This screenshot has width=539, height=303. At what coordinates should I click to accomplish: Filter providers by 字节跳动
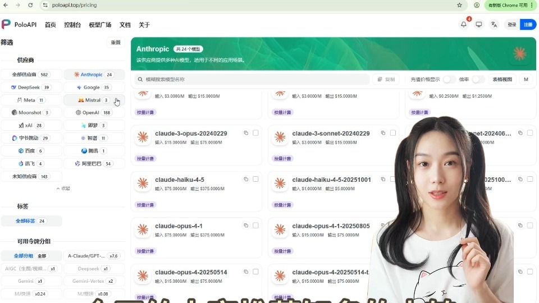coord(31,138)
